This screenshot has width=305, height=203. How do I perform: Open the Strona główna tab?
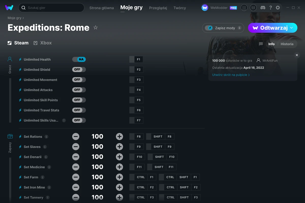coord(102,8)
